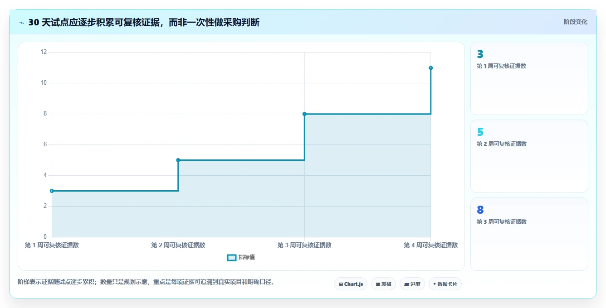Click x-axis label 第 2 周可复核证据数
606x308 pixels.
[178, 245]
